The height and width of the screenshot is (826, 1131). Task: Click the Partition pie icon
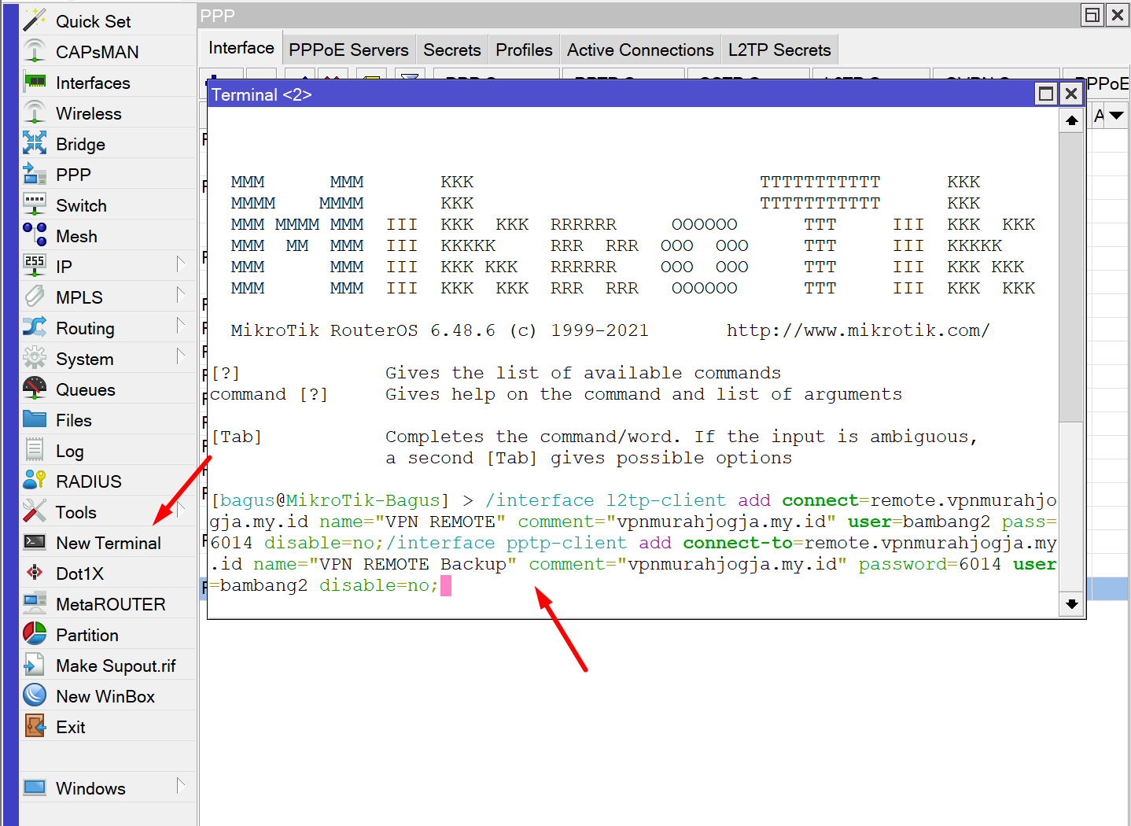coord(35,634)
